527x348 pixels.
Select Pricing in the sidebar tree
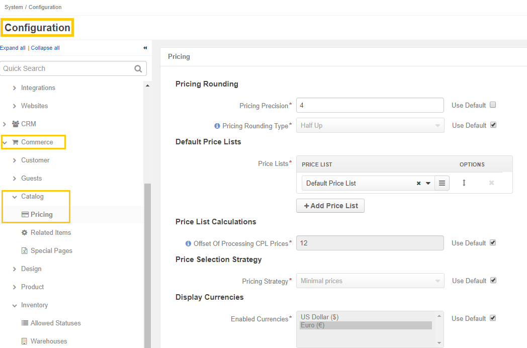coord(42,215)
